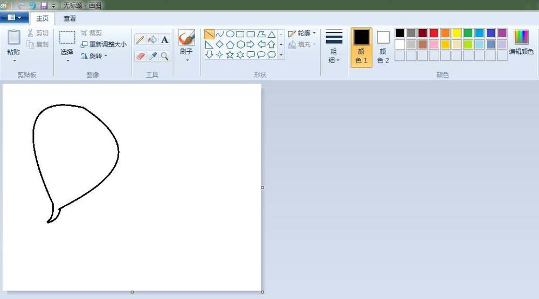
Task: Choose the Triangle shape
Action: click(272, 34)
